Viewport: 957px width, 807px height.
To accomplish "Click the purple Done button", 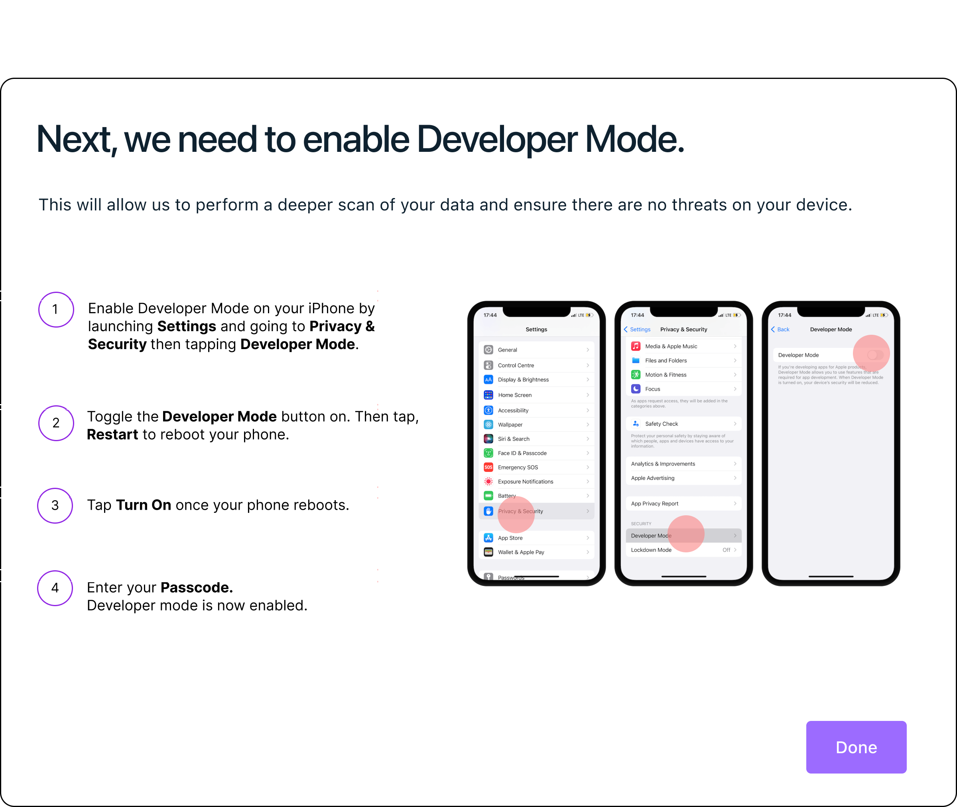I will tap(856, 747).
